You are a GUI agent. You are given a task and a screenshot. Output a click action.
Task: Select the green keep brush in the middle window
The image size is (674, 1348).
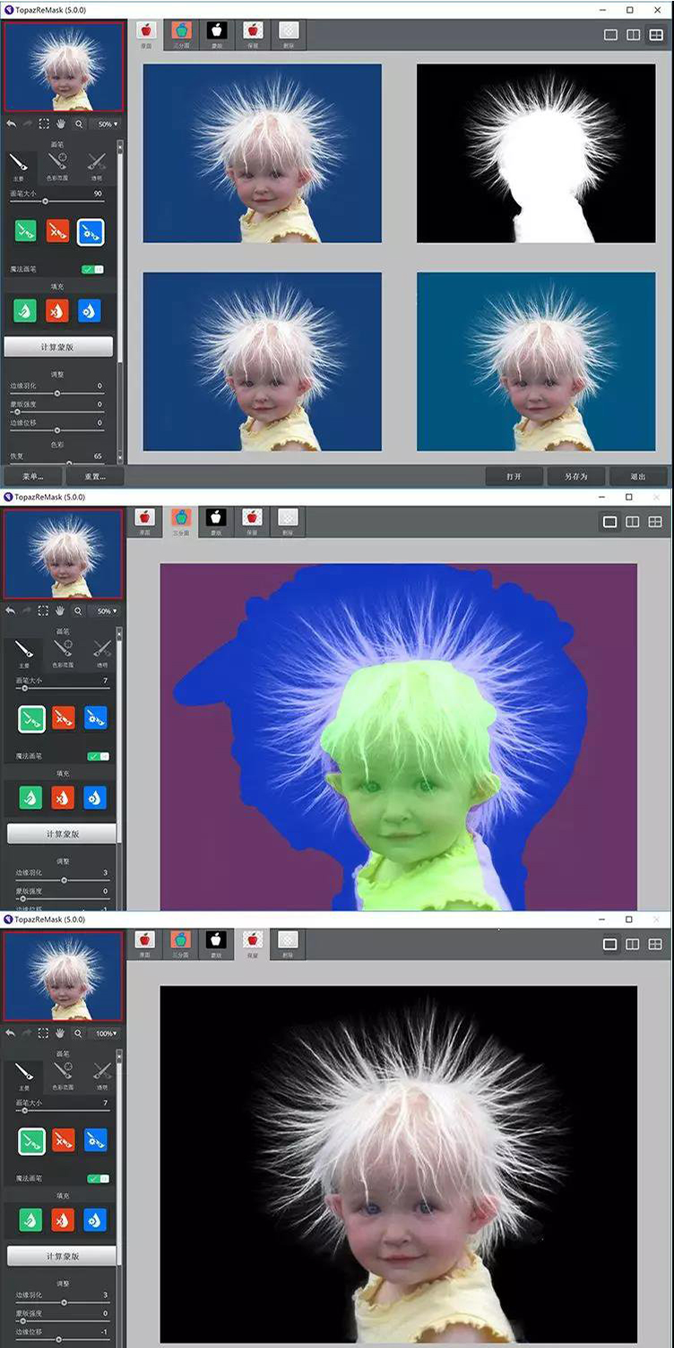coord(33,717)
